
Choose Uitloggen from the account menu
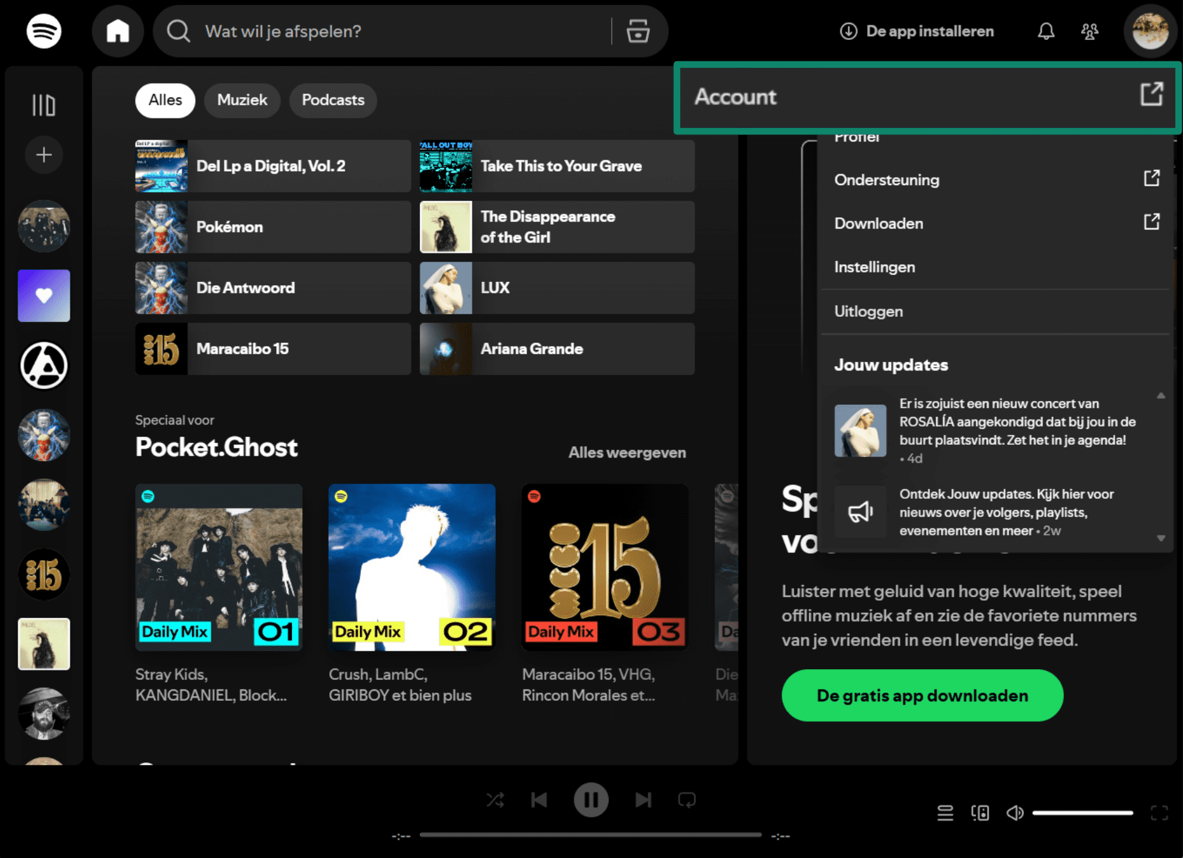(x=868, y=312)
